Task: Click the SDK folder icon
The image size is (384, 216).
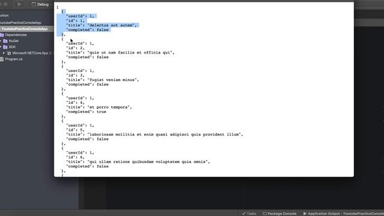Action: point(5,47)
